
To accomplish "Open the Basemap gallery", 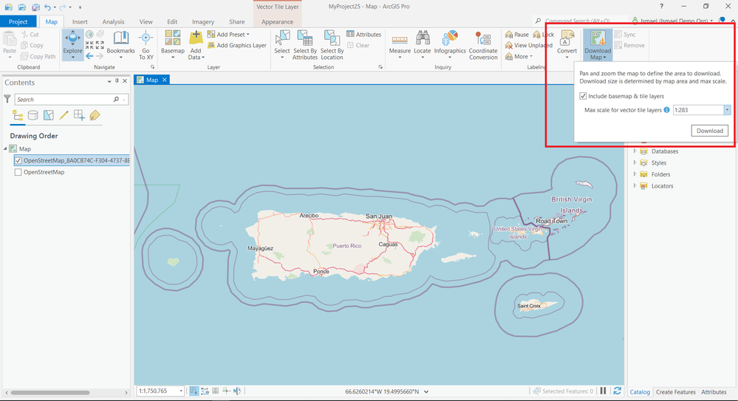I will click(x=172, y=45).
